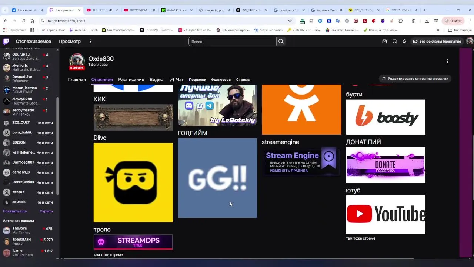The image size is (474, 267).
Task: Open channel options three-dot menu
Action: pyautogui.click(x=447, y=61)
